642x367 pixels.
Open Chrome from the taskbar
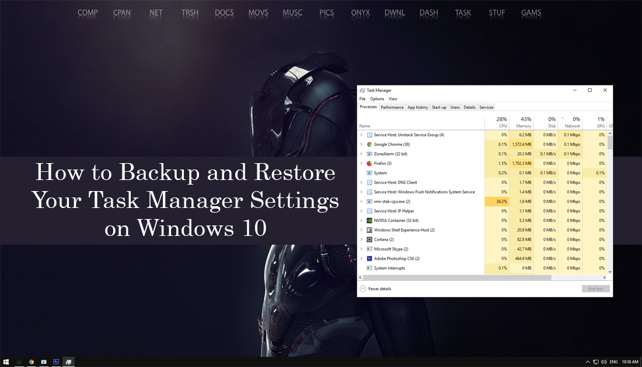31,362
